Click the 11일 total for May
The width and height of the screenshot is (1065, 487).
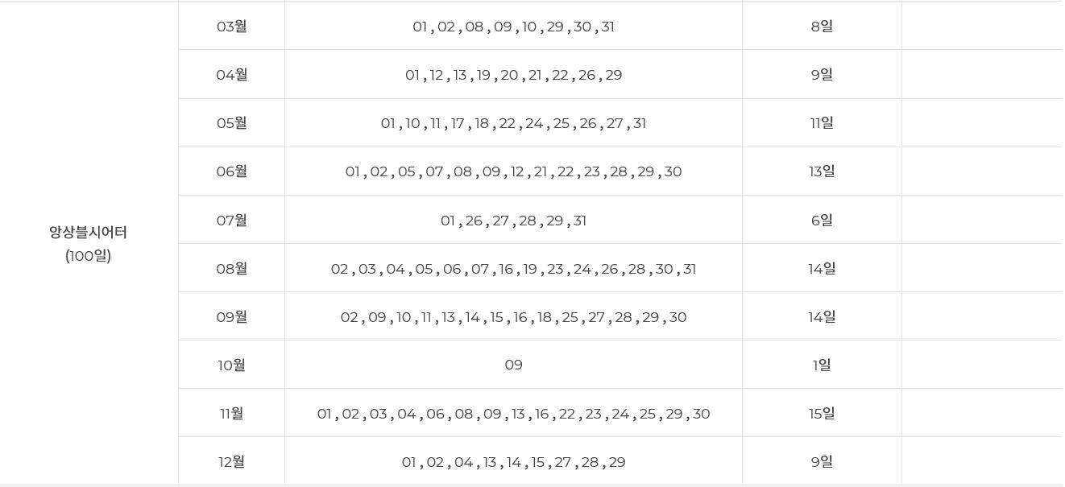(822, 122)
